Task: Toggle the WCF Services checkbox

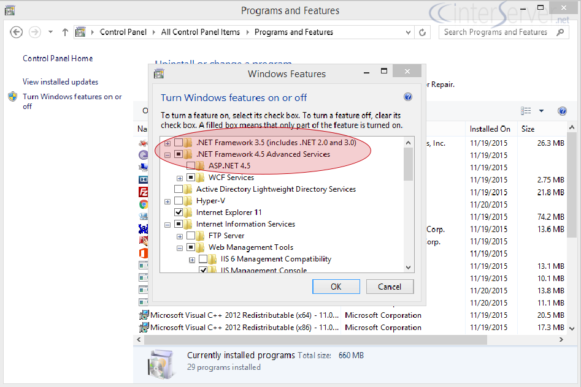Action: (191, 177)
